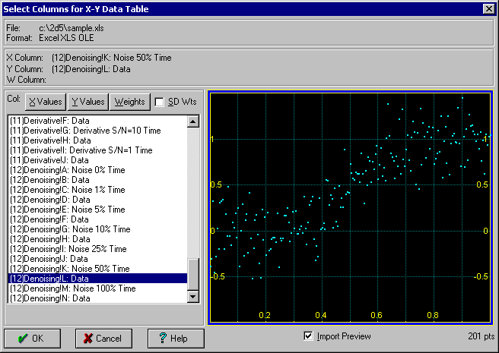Select '(11)Derivative!J: Data' row
Screen dimensions: 499x353
(x=97, y=160)
